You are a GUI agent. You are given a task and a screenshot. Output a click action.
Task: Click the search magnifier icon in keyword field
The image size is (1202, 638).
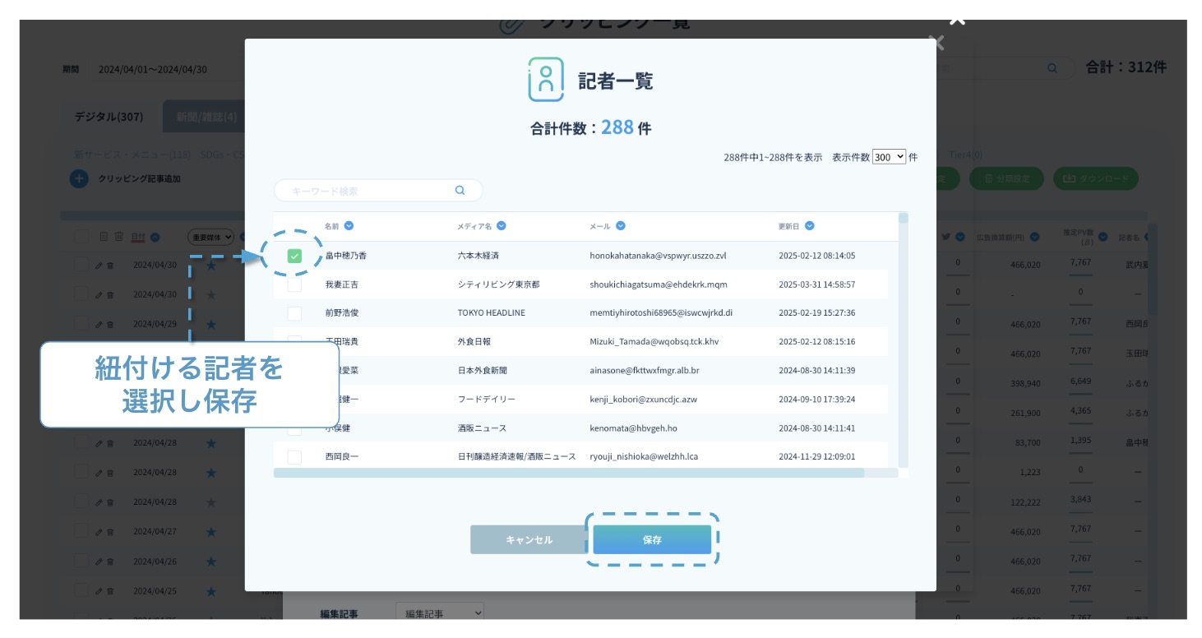pyautogui.click(x=460, y=191)
